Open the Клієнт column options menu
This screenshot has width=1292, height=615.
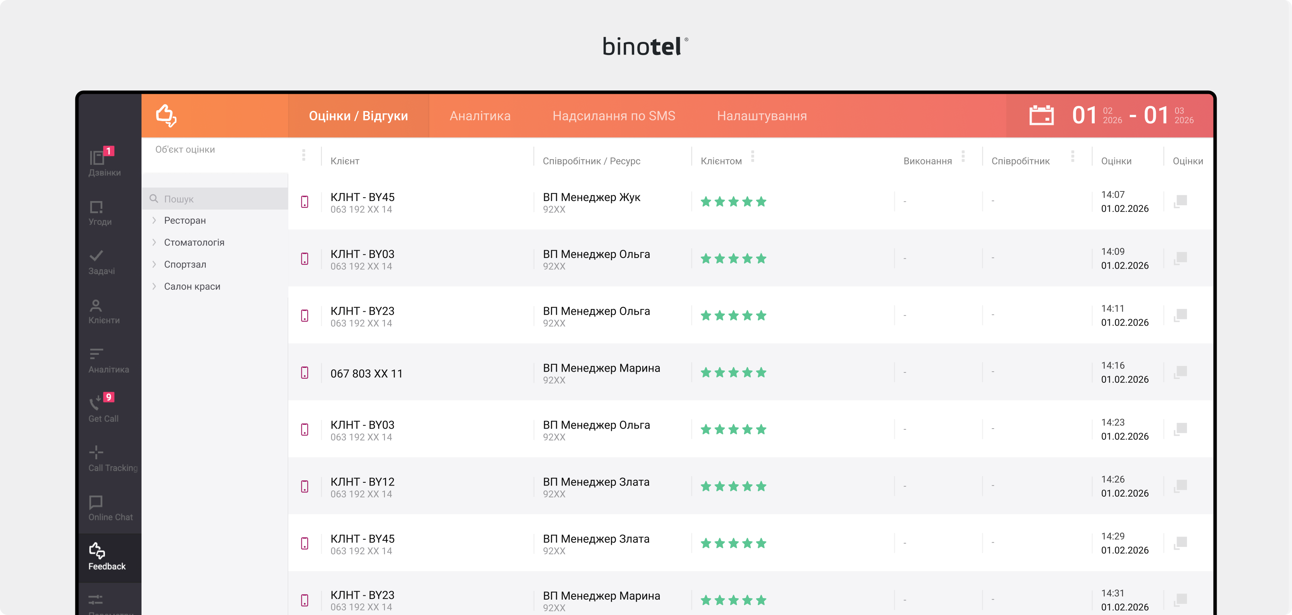(x=303, y=155)
